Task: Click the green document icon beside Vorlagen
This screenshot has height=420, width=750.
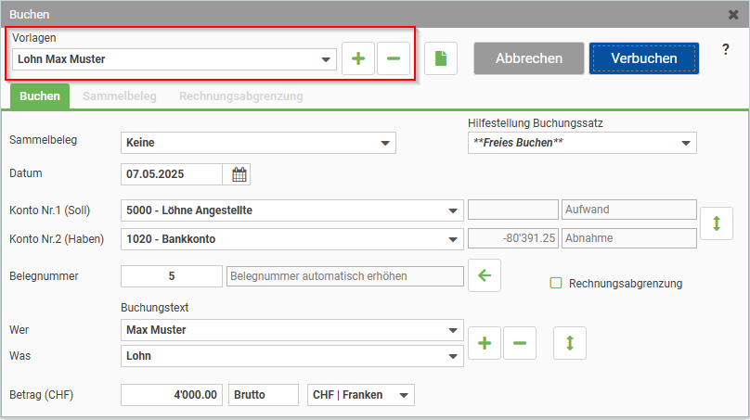Action: 441,58
